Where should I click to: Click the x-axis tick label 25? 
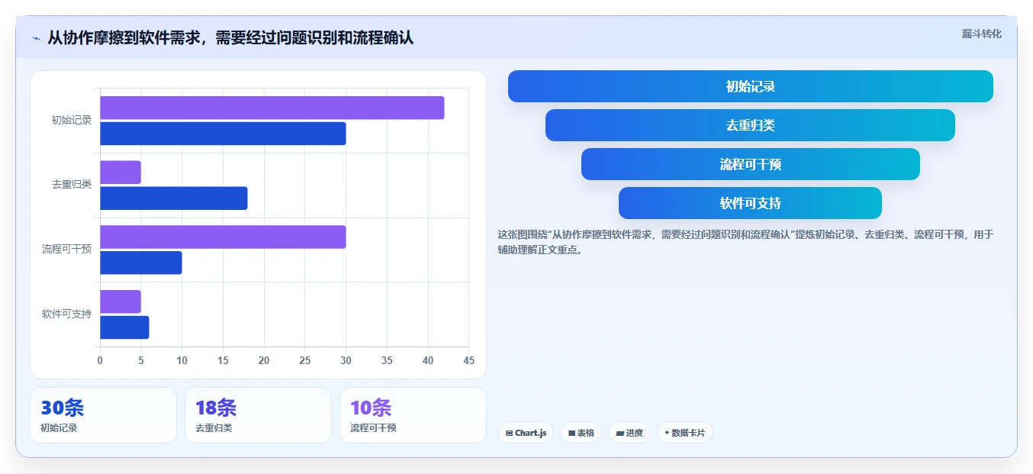coord(304,360)
